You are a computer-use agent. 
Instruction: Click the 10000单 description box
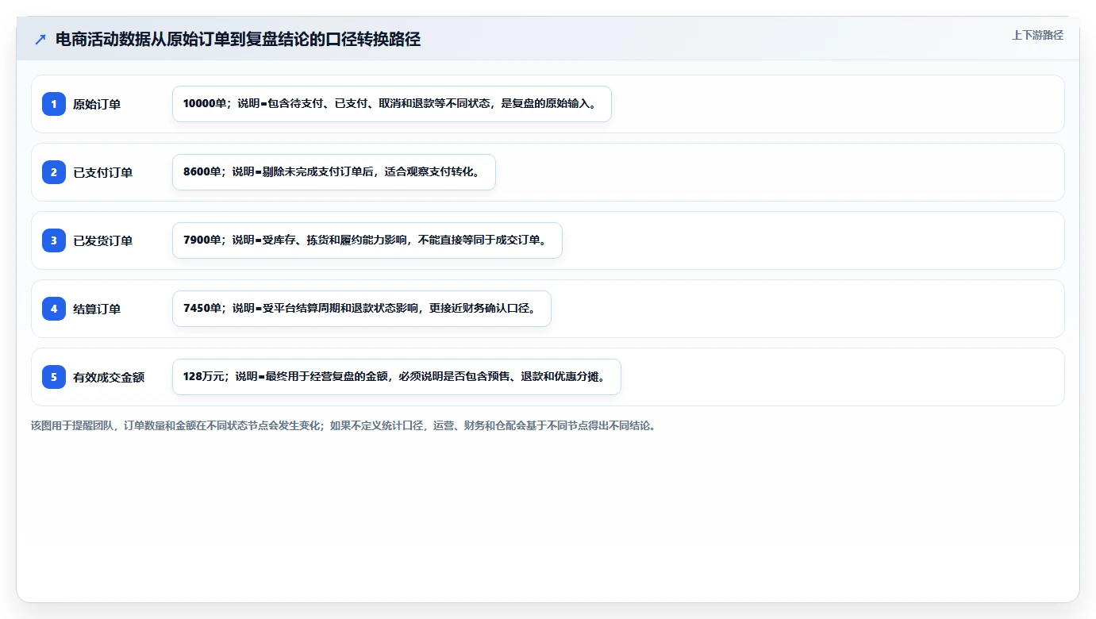click(392, 104)
